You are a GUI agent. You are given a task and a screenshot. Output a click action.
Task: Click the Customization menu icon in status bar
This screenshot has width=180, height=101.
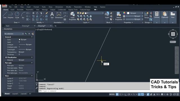(177, 94)
